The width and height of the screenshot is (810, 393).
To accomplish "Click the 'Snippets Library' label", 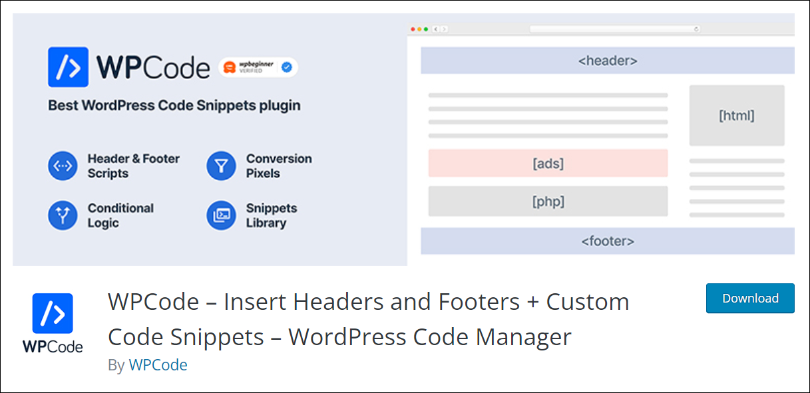I will 272,215.
